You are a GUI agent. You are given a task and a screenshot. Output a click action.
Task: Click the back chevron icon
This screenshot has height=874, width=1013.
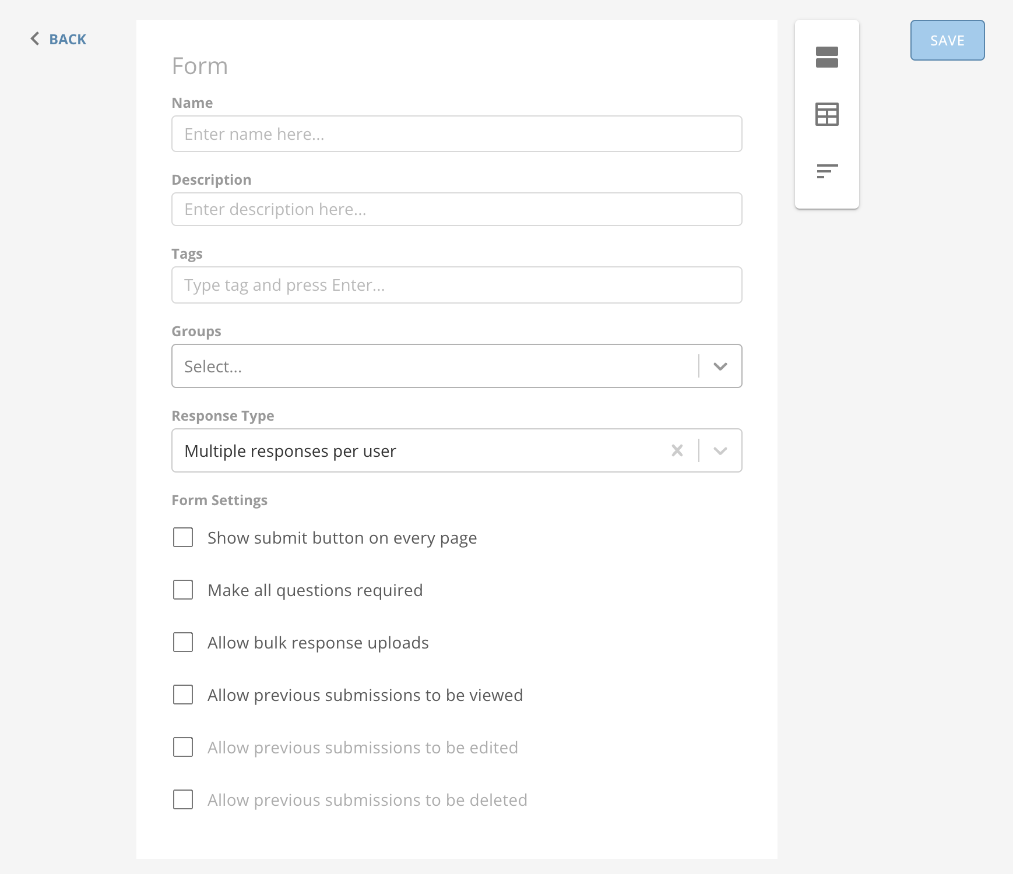35,38
